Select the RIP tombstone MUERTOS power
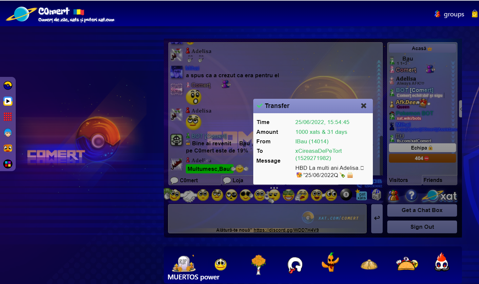Image resolution: width=479 pixels, height=284 pixels. (x=184, y=263)
